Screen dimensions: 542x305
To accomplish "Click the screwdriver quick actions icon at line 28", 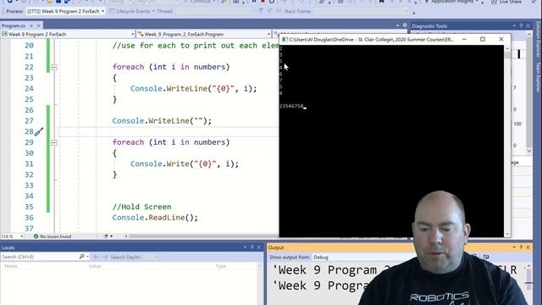I will click(39, 131).
